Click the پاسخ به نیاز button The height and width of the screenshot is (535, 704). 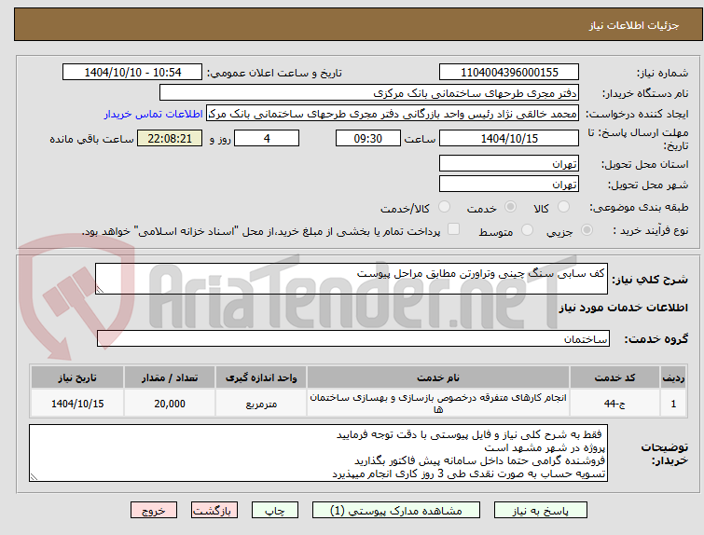pyautogui.click(x=541, y=511)
